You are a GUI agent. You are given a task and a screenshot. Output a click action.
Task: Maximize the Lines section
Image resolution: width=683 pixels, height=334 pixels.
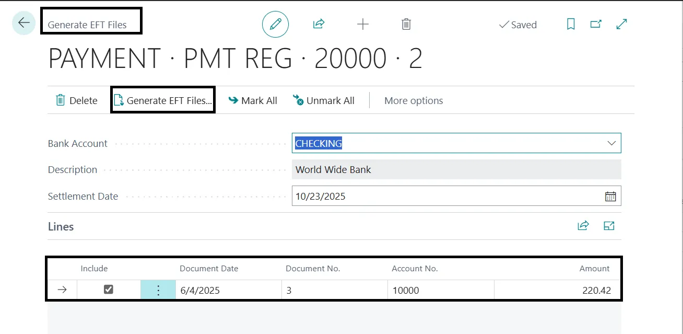609,226
